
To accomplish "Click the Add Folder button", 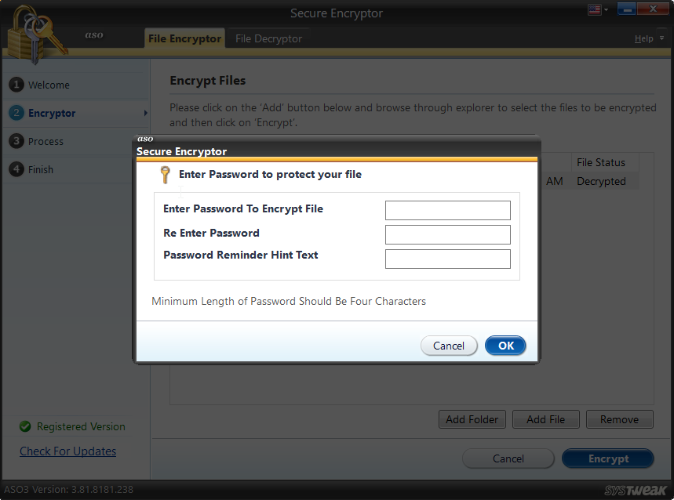I will 472,418.
